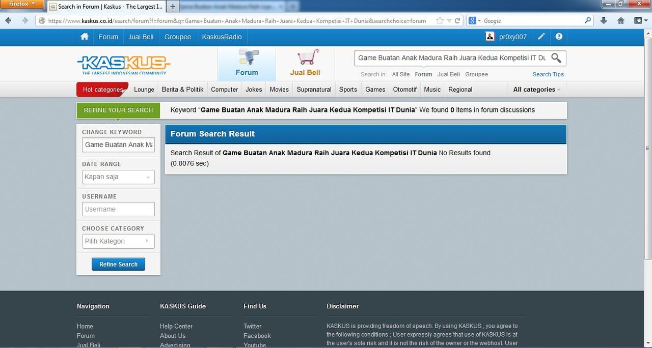652x348 pixels.
Task: Open the Computer category
Action: pyautogui.click(x=225, y=90)
